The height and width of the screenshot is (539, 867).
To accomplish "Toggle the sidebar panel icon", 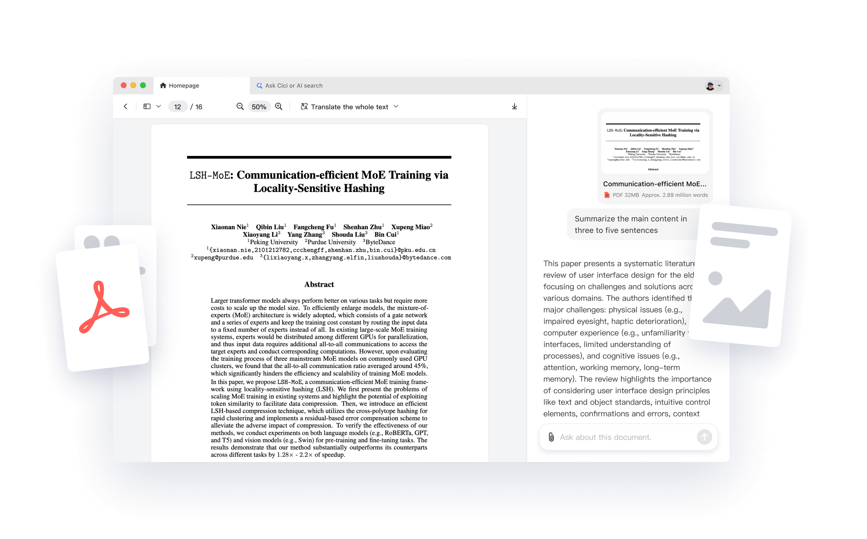I will [147, 107].
